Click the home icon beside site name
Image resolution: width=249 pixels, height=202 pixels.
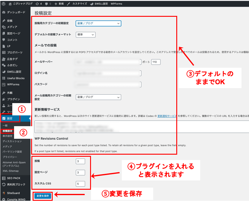(x=10, y=4)
